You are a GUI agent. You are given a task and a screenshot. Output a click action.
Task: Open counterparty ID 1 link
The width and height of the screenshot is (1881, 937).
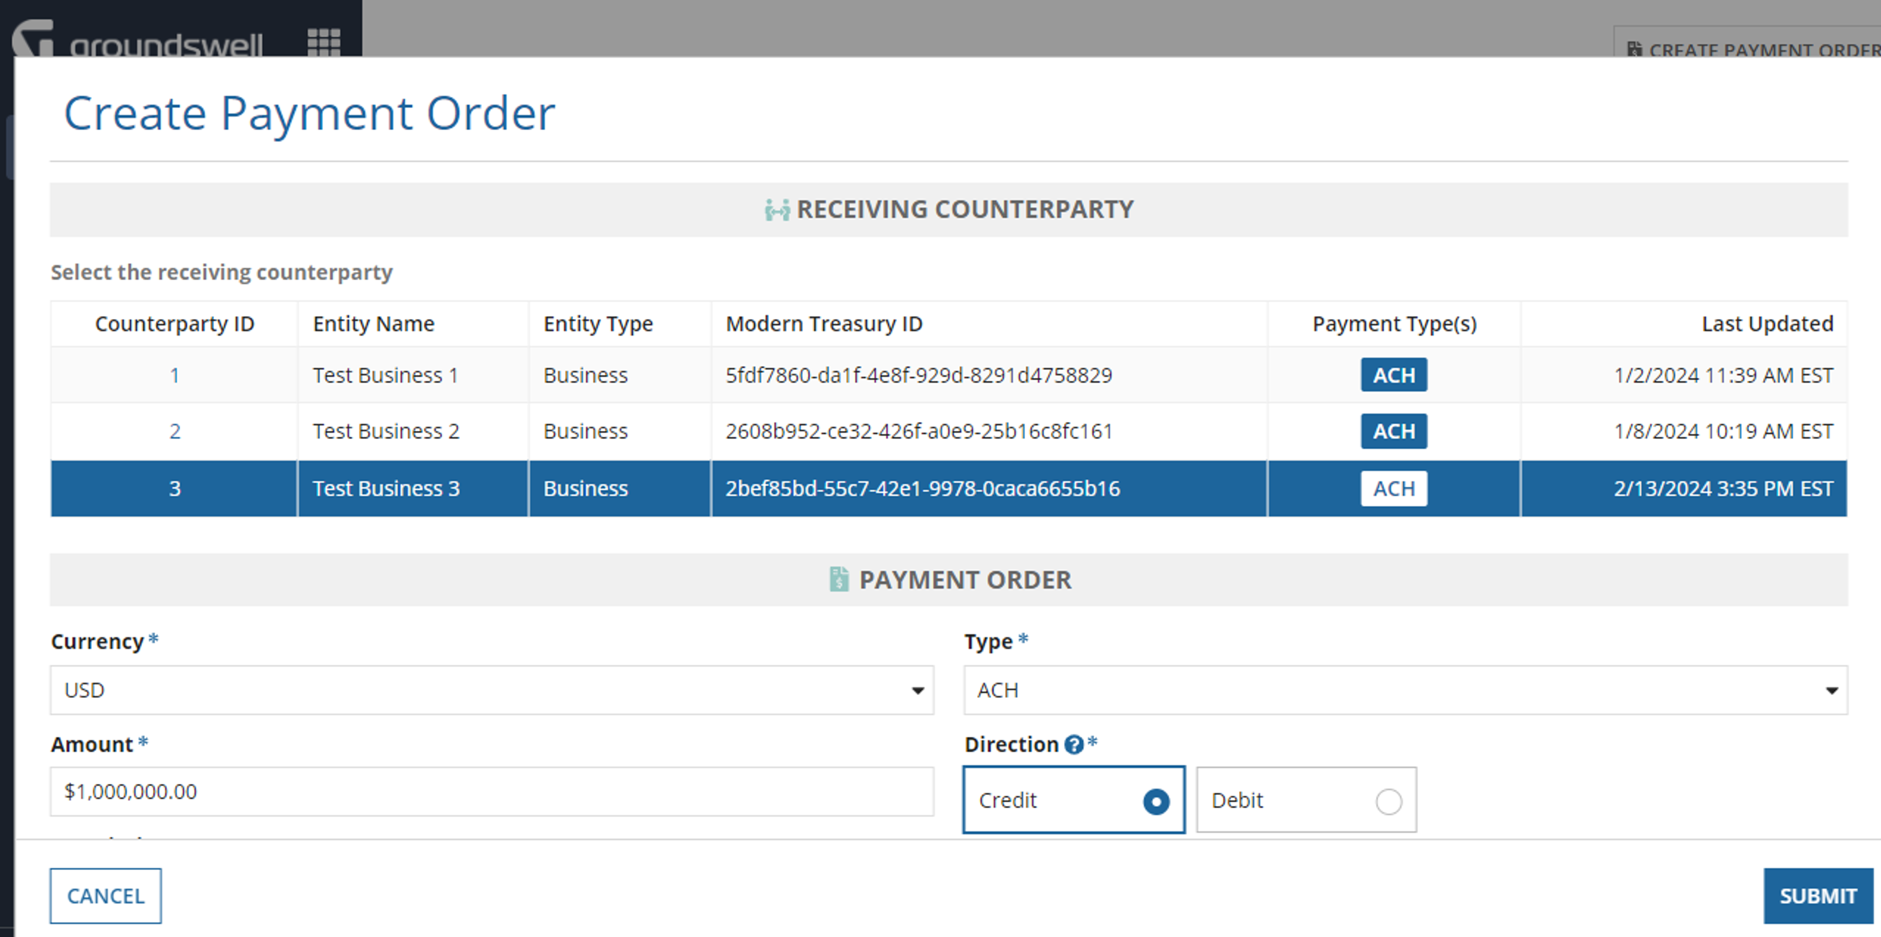click(174, 375)
